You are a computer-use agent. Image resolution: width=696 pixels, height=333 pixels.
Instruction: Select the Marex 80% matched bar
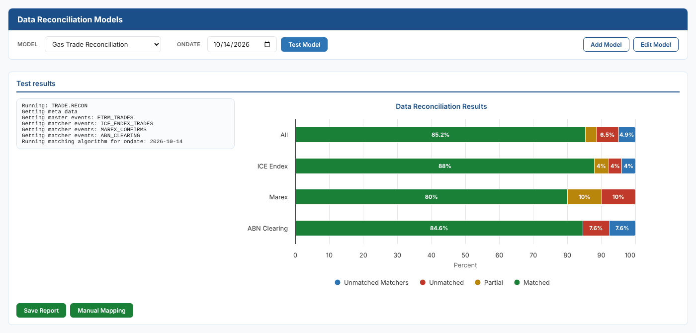point(432,197)
